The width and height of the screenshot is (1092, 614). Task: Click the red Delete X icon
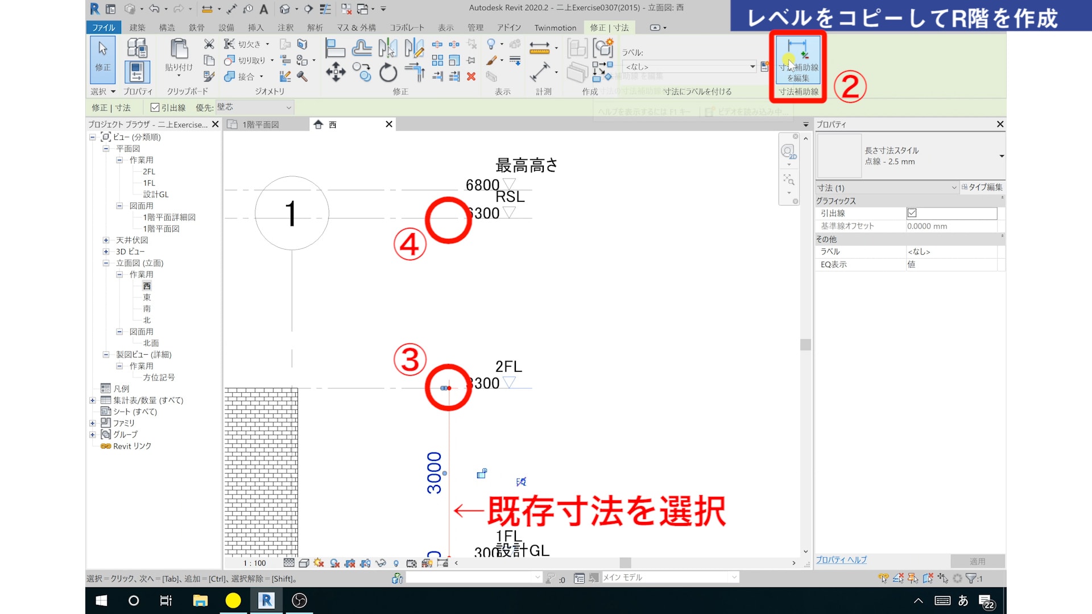tap(471, 76)
